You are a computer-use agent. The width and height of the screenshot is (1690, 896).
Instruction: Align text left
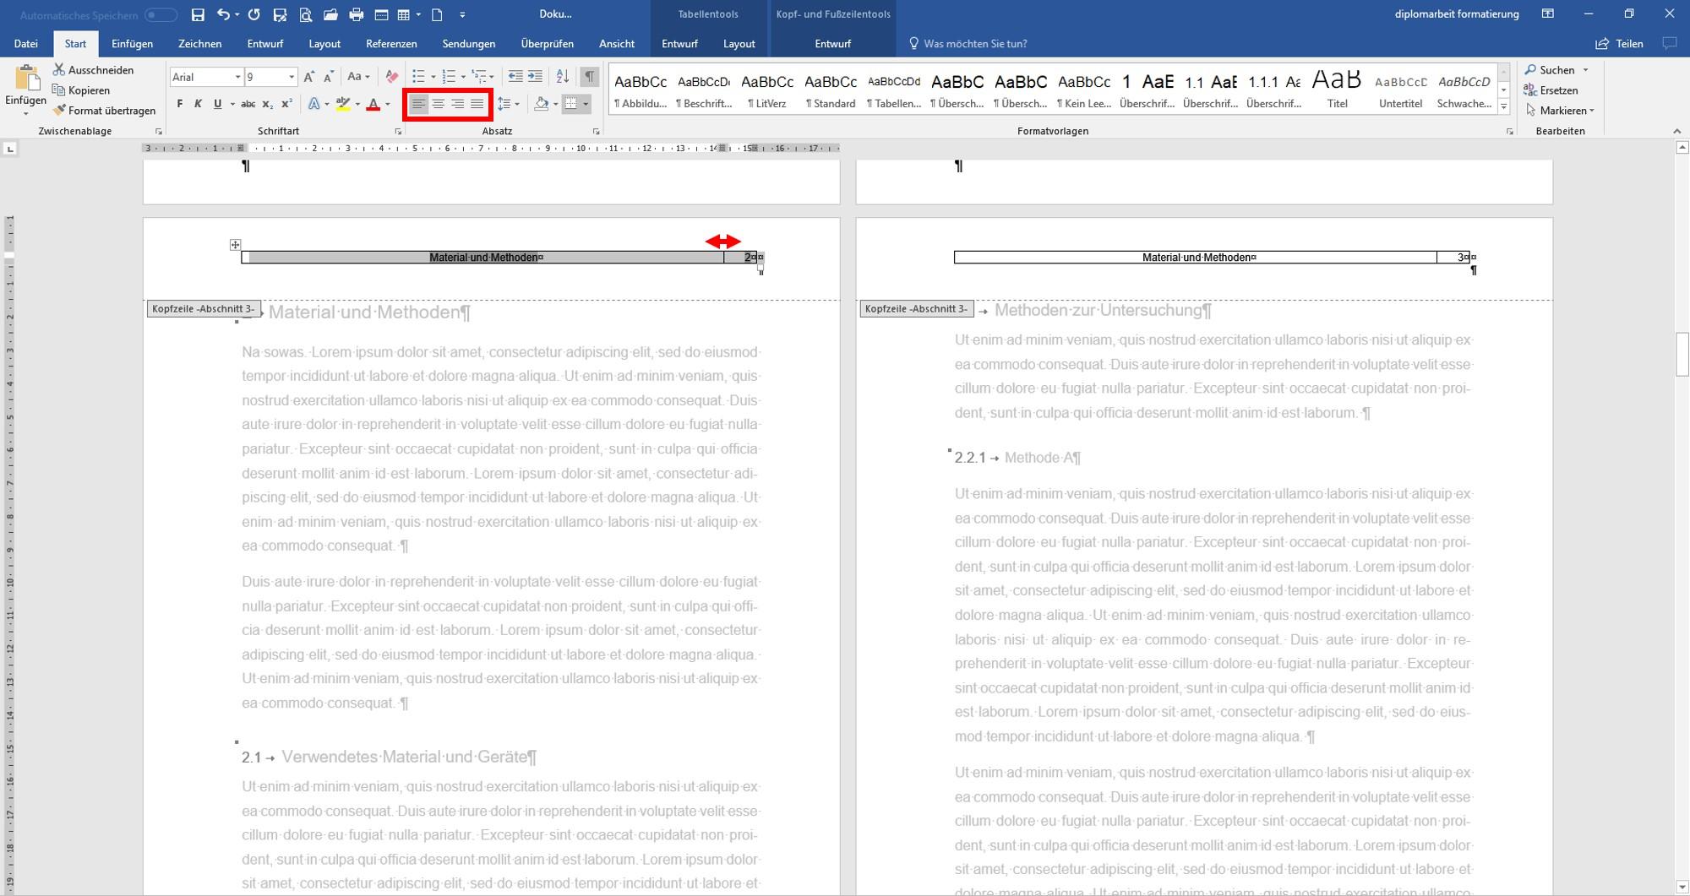click(x=418, y=104)
